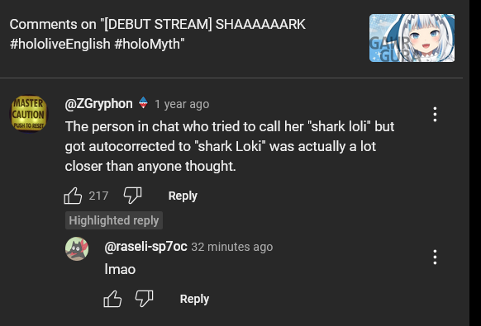Open the comment permalink "1 year ago"
Screen dimensions: 481x326
point(182,104)
